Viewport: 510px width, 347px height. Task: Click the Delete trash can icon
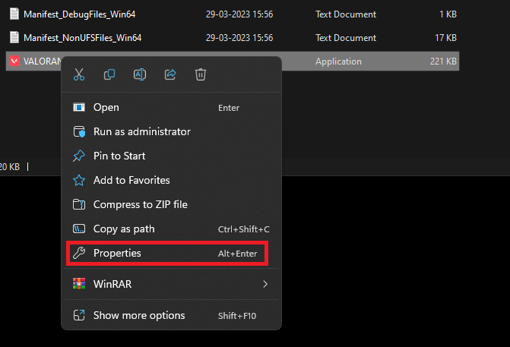[201, 74]
